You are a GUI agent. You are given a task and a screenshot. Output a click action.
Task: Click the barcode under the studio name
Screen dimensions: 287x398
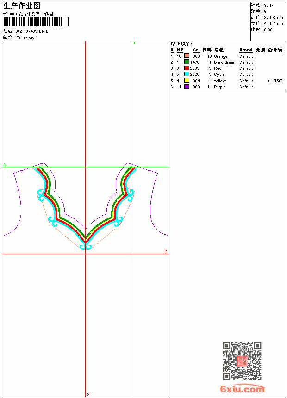(36, 22)
